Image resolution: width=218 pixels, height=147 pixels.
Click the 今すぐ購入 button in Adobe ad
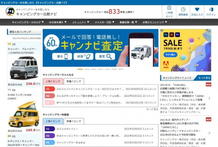pos(170,54)
